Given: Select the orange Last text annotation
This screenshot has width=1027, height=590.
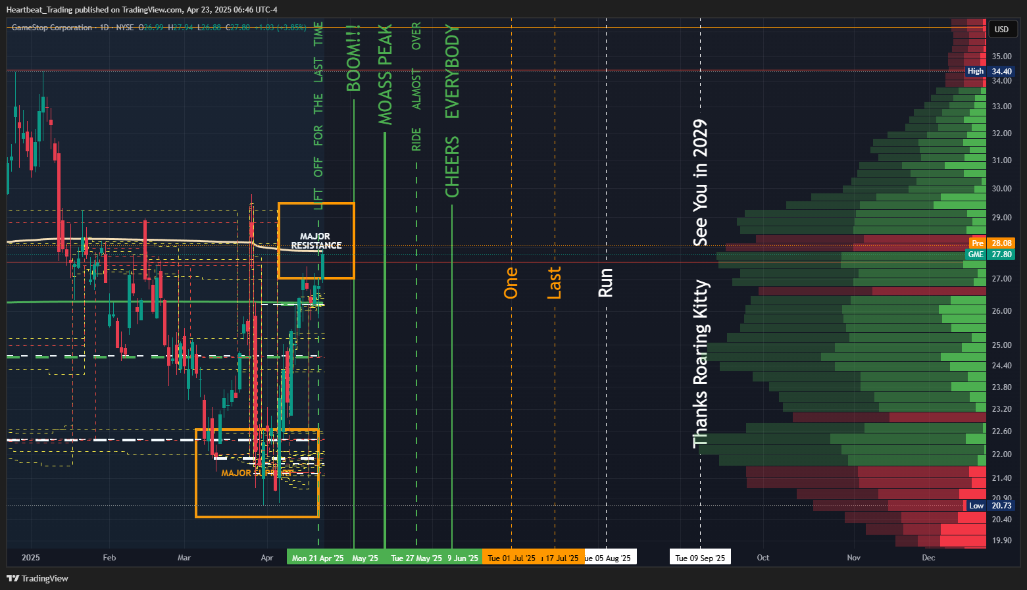Looking at the screenshot, I should pos(554,282).
